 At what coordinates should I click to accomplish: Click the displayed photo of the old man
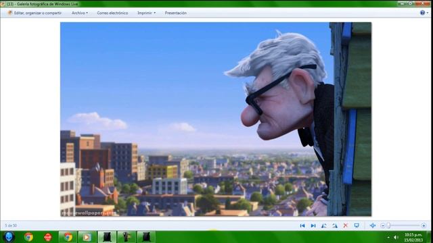(216, 119)
